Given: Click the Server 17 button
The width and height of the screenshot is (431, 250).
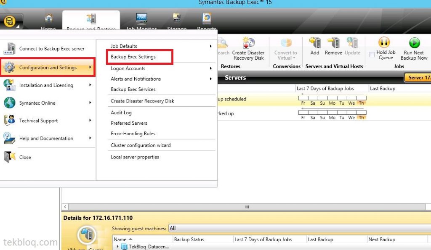Looking at the screenshot, I should point(418,78).
